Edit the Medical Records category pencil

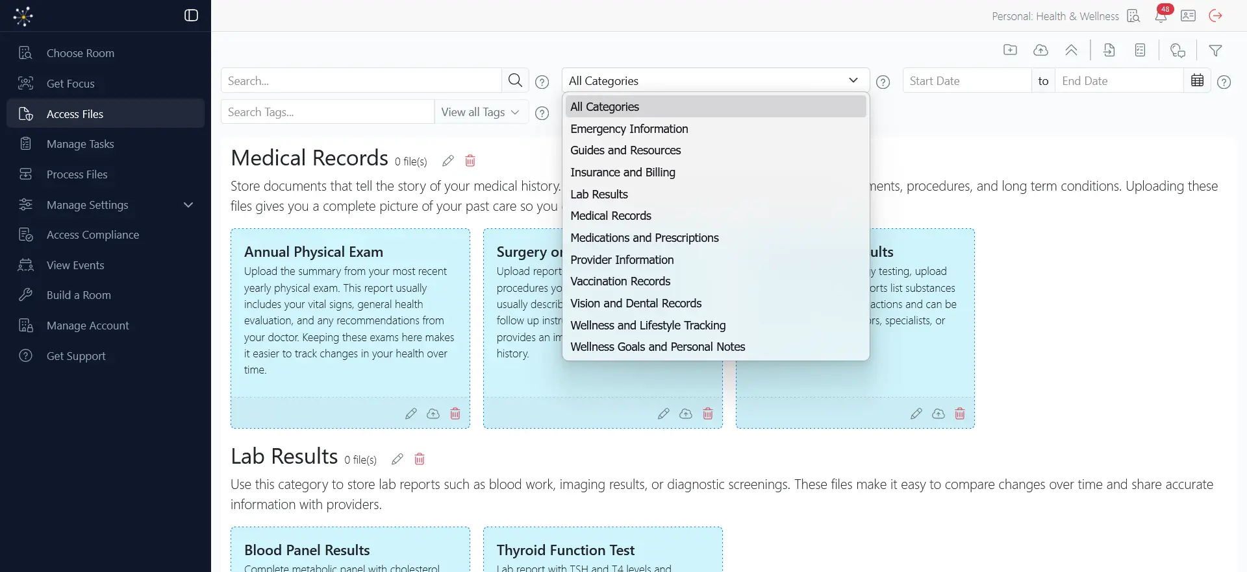pos(448,161)
